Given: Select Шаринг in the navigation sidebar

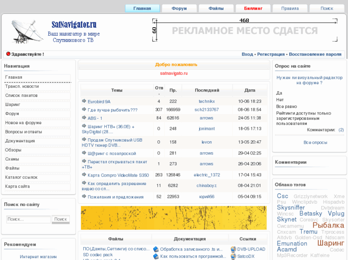Looking at the screenshot, I should [x=37, y=104].
